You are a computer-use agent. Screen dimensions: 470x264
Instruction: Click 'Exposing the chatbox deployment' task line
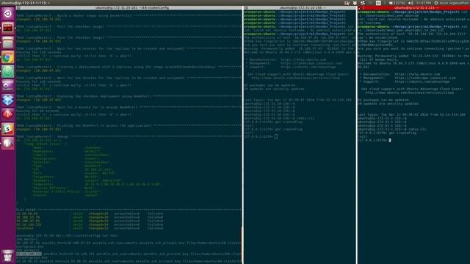tap(129, 96)
